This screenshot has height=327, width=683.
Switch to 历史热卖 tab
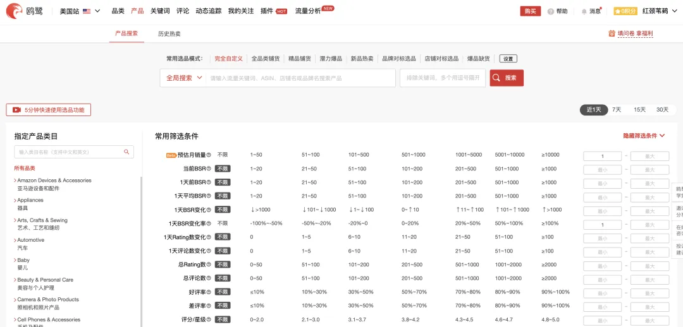[x=169, y=33]
